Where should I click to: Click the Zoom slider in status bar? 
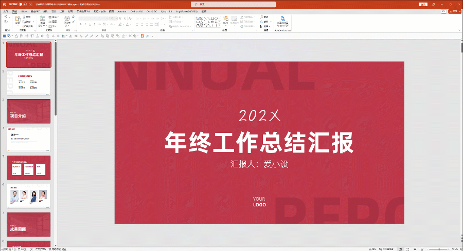point(438,249)
